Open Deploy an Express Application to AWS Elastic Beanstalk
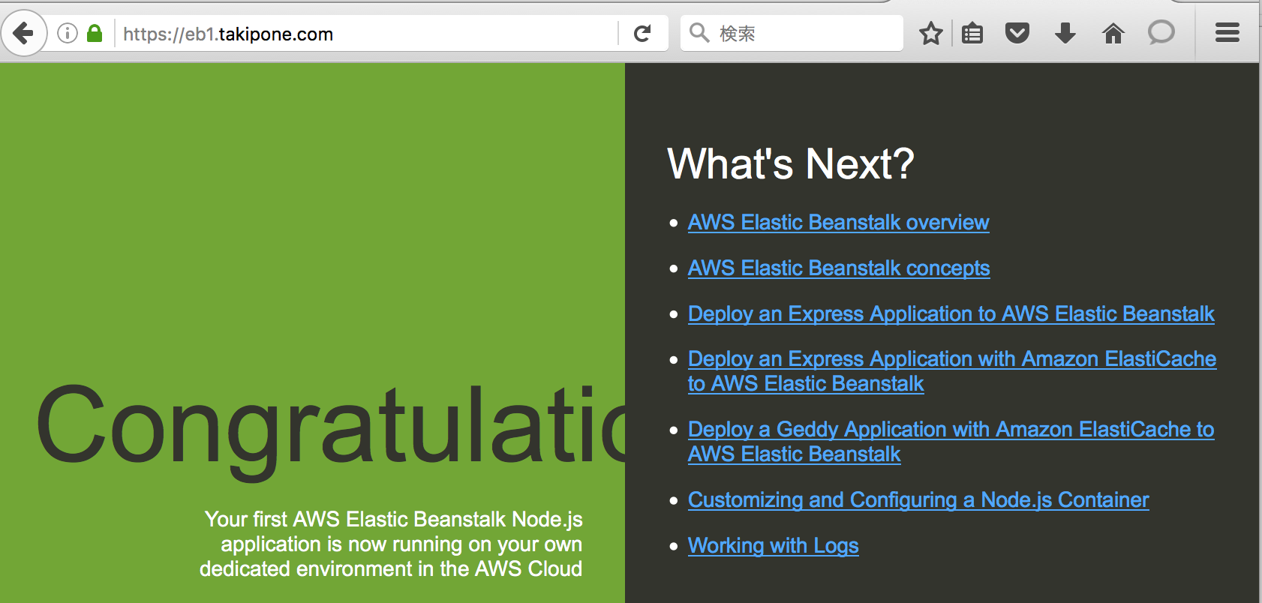 pos(951,314)
